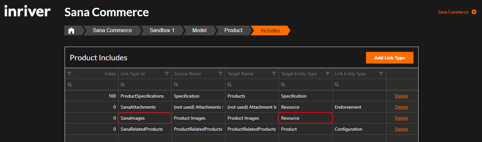Screen dimensions: 482x142
Task: Delete the ProductSpecifications link type
Action: (x=401, y=96)
